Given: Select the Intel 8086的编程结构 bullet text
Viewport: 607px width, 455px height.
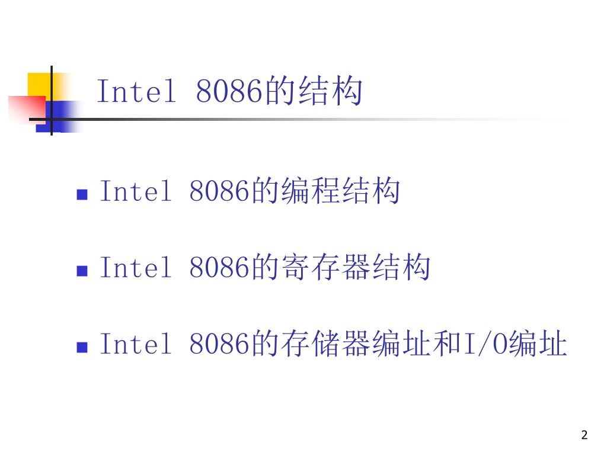Looking at the screenshot, I should [x=250, y=191].
